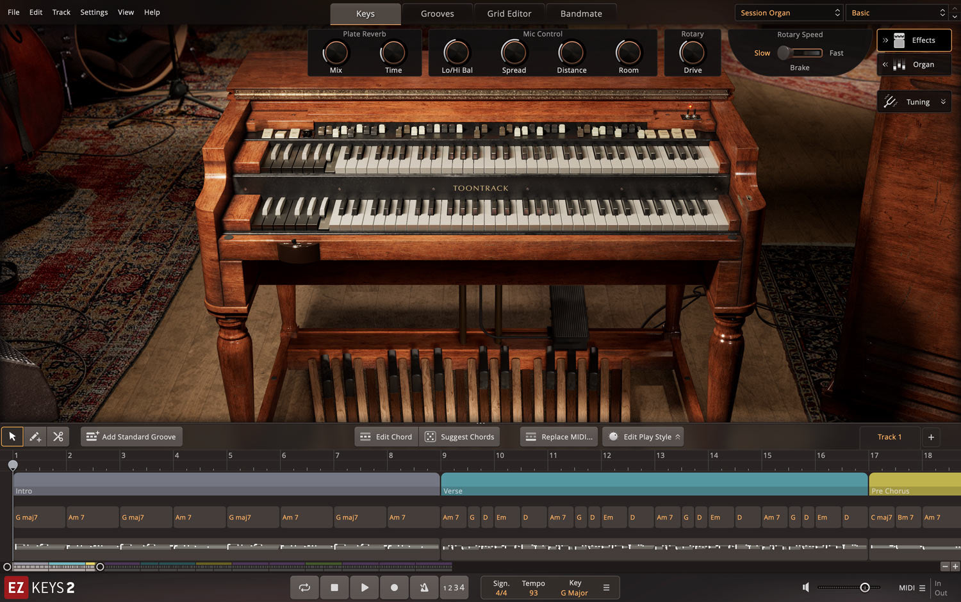
Task: Click the Edit Chord button
Action: [x=386, y=437]
